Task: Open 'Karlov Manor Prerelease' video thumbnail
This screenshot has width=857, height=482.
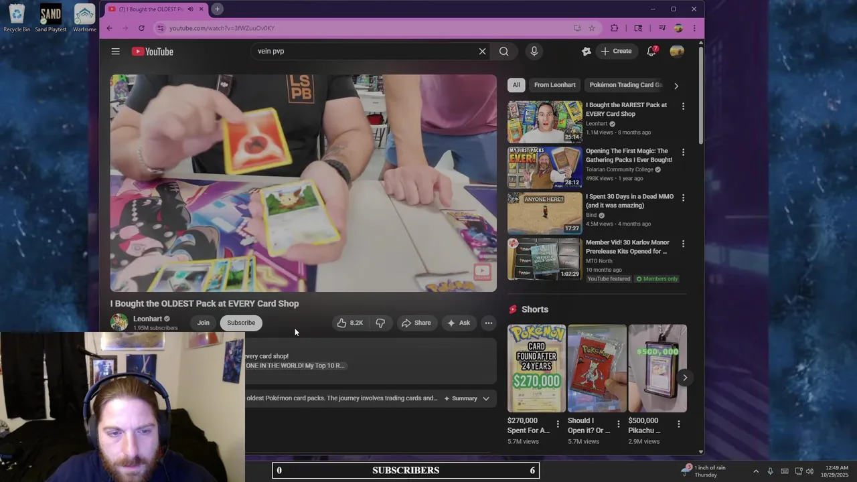Action: tap(545, 258)
